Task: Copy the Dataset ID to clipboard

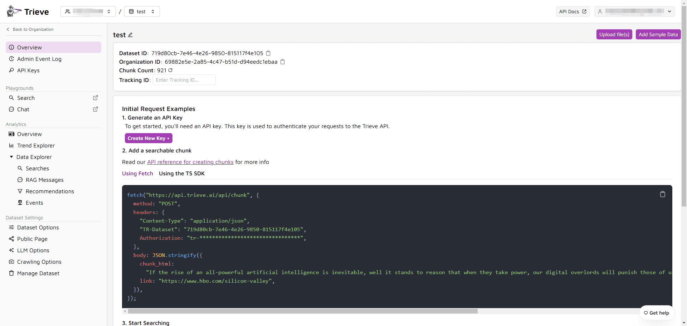Action: coord(268,53)
